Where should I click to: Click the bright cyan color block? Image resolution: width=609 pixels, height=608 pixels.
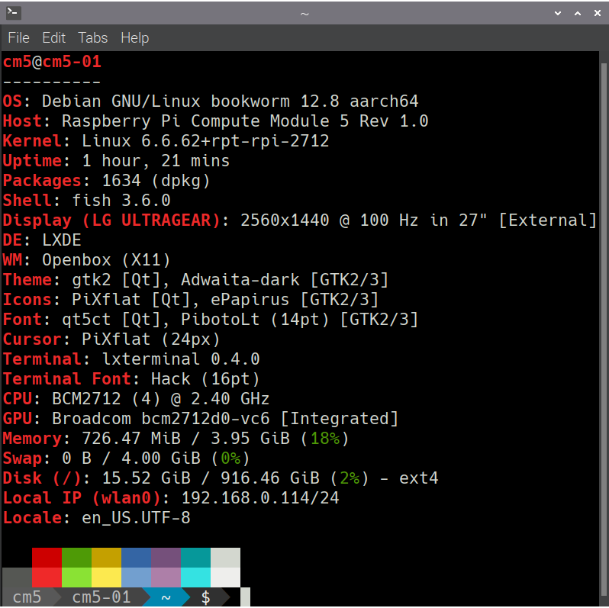pyautogui.click(x=195, y=577)
